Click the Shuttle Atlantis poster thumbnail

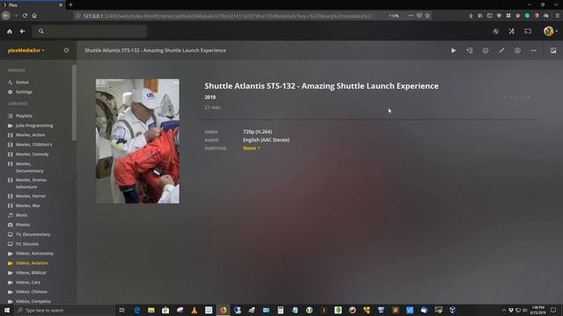[x=137, y=141]
